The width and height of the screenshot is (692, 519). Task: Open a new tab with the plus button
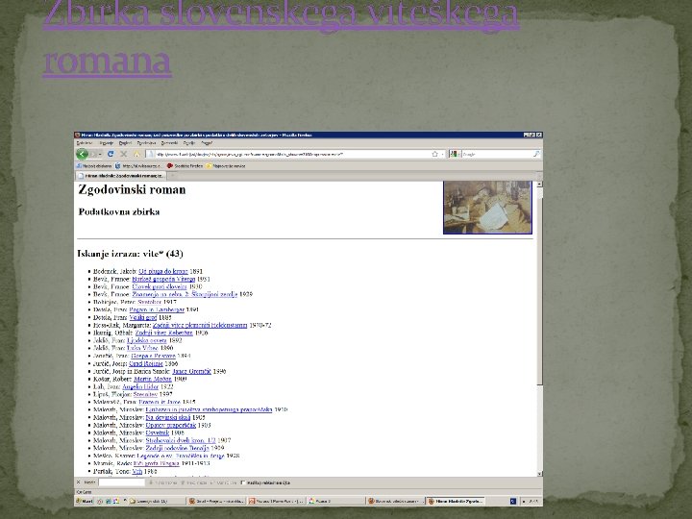coord(173,176)
